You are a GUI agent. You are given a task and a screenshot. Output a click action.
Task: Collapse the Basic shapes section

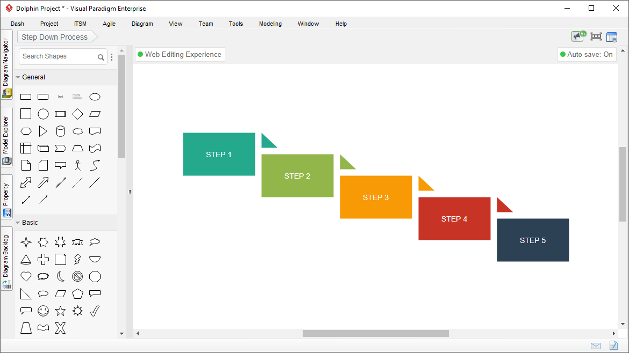click(x=18, y=223)
